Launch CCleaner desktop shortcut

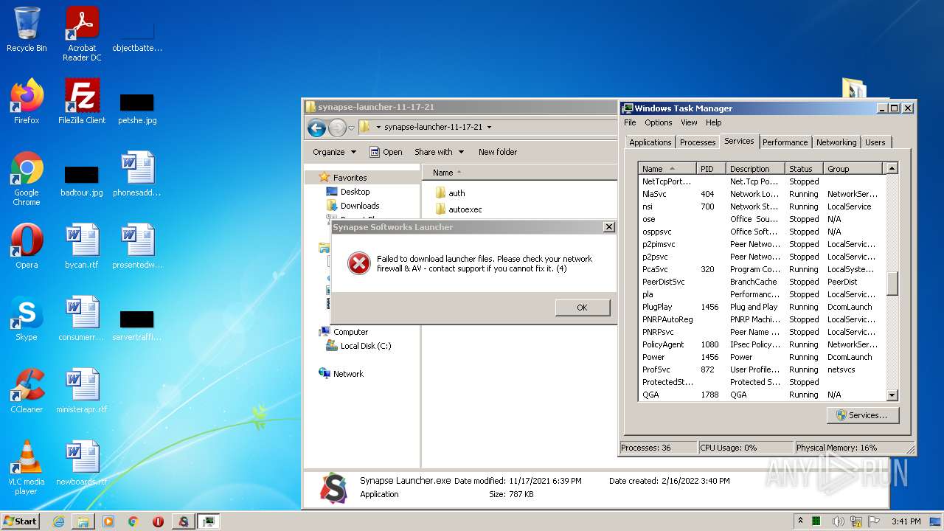(x=27, y=391)
